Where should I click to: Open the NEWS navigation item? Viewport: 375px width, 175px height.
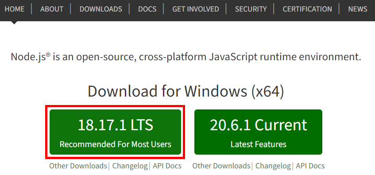tap(358, 9)
